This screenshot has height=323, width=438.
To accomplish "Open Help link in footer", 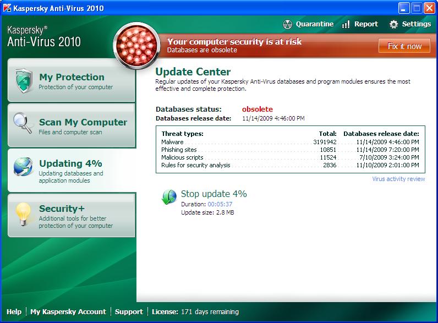I will click(x=14, y=311).
